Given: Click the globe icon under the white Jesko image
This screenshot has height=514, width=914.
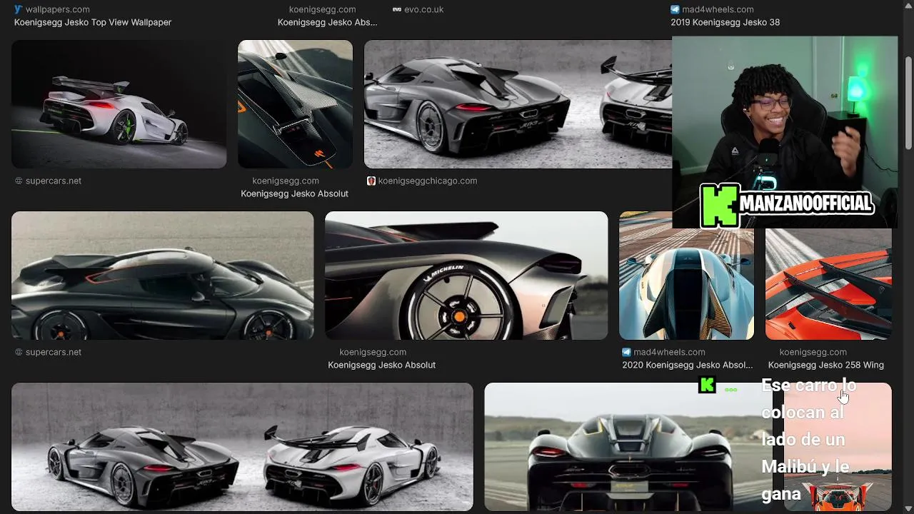Looking at the screenshot, I should 19,181.
